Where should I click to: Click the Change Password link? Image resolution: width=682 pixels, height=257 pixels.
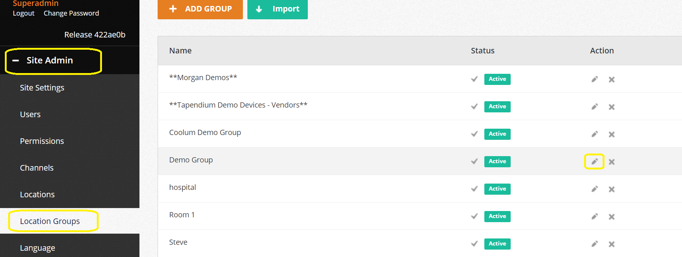71,13
